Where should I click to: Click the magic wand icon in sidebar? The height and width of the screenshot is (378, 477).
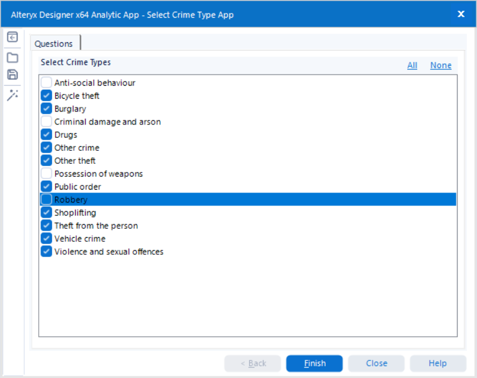coord(12,95)
